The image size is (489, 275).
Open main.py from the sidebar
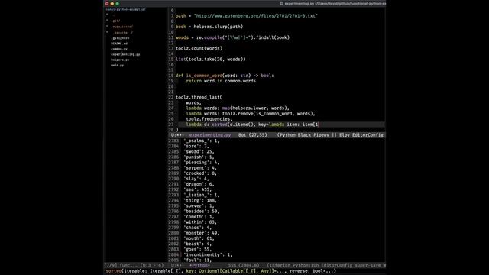[x=117, y=65]
